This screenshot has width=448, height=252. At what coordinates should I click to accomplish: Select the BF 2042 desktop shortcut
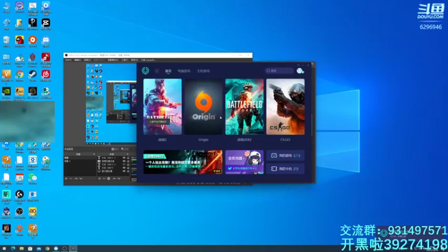coord(6,197)
